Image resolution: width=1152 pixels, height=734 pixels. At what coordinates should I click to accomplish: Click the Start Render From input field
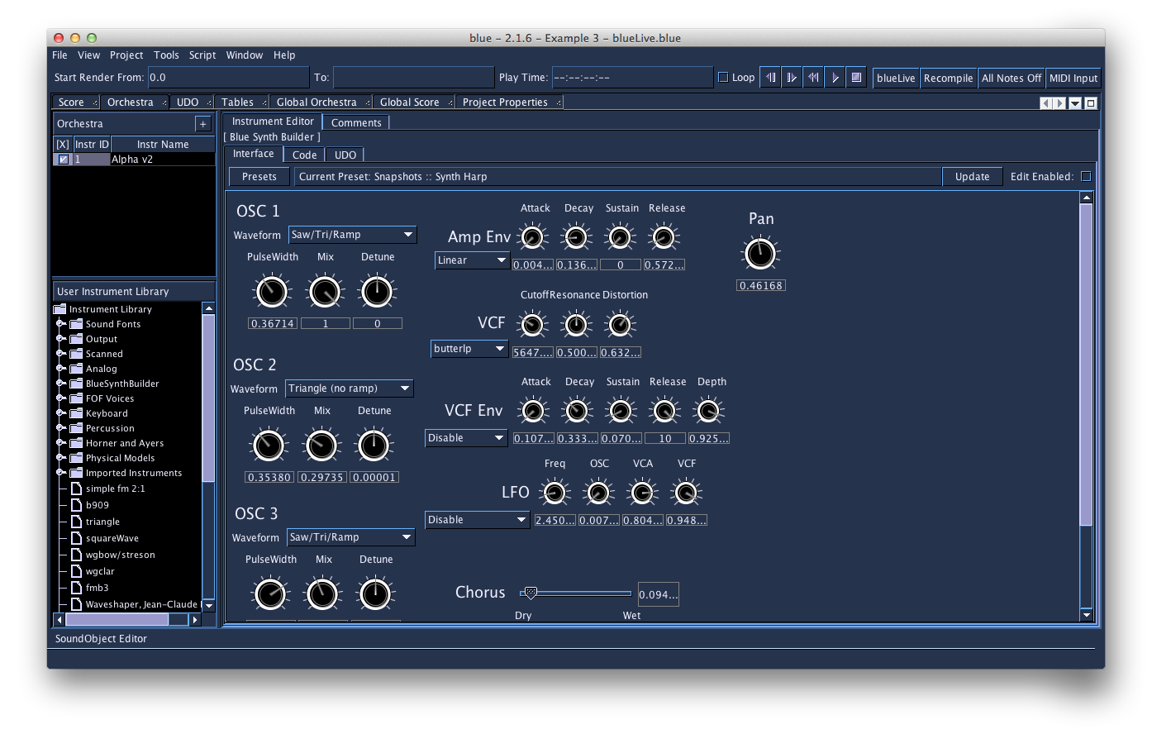click(x=228, y=77)
